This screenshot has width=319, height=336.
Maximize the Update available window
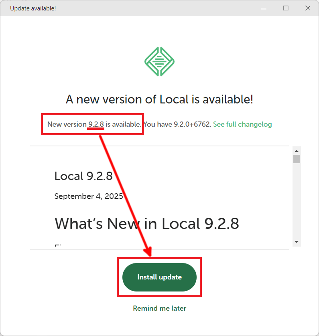(x=286, y=8)
